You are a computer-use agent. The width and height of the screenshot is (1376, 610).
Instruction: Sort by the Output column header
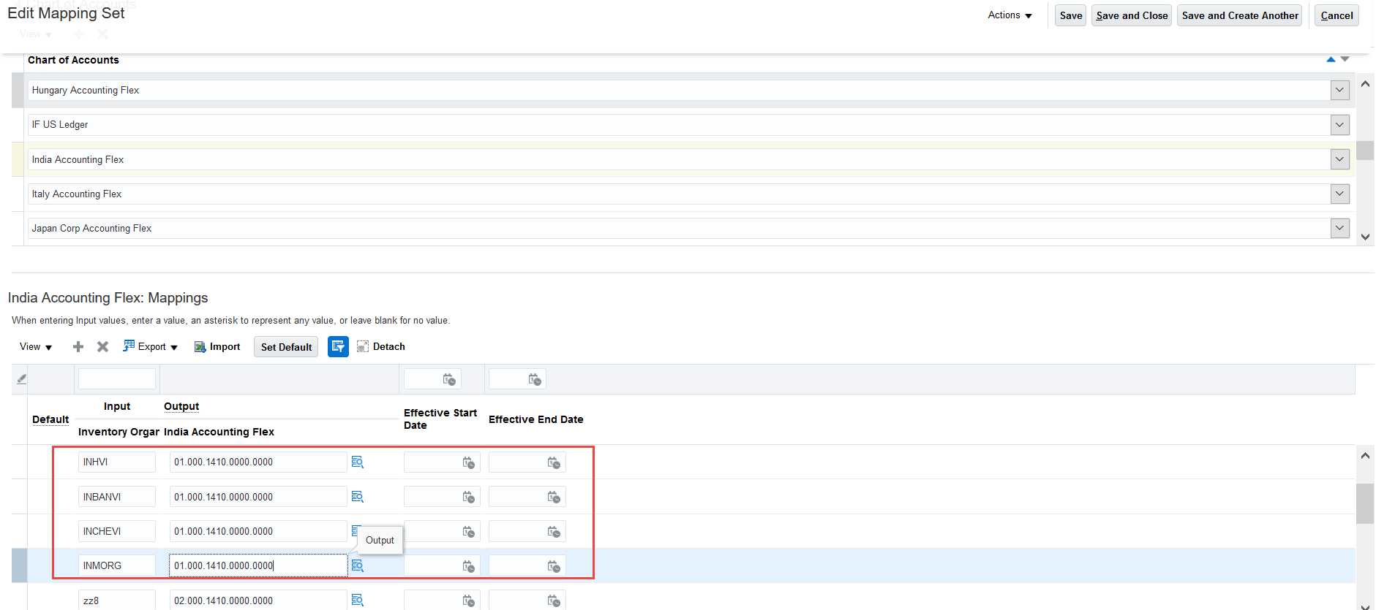click(x=181, y=406)
